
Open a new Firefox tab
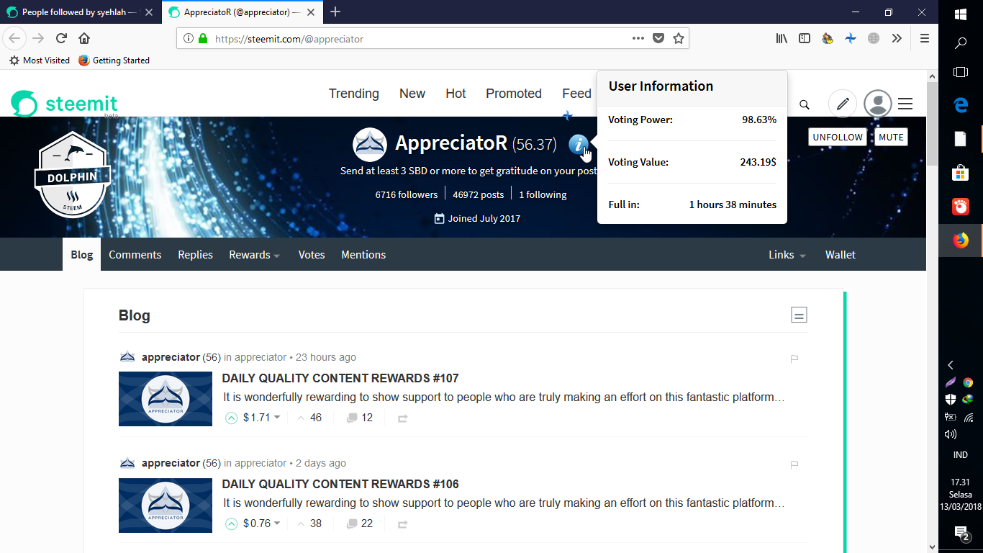coord(335,12)
